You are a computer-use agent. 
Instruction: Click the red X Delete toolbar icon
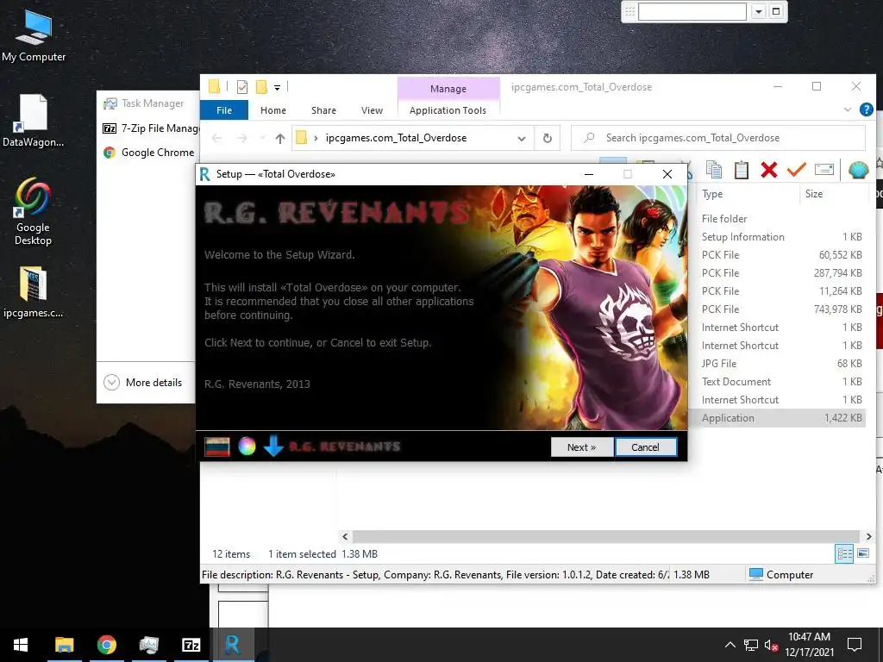click(x=768, y=170)
